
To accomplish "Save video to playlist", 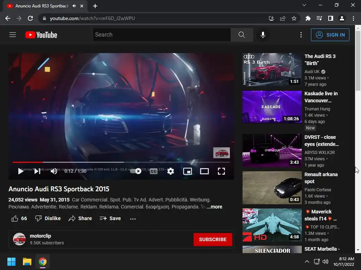I will point(110,218).
